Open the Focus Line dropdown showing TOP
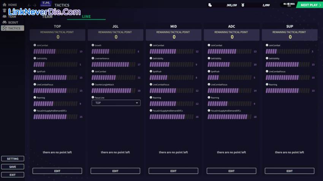Viewport: 323px width, 181px height. [x=116, y=103]
